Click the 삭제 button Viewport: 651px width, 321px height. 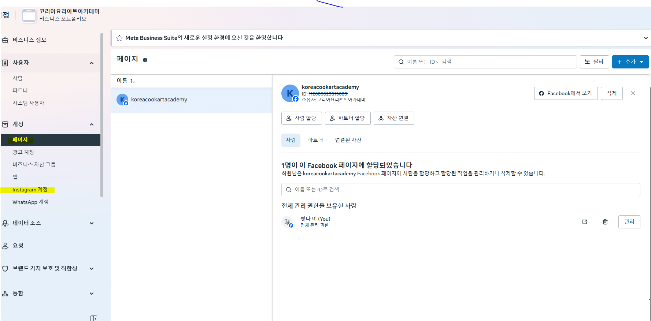(611, 93)
